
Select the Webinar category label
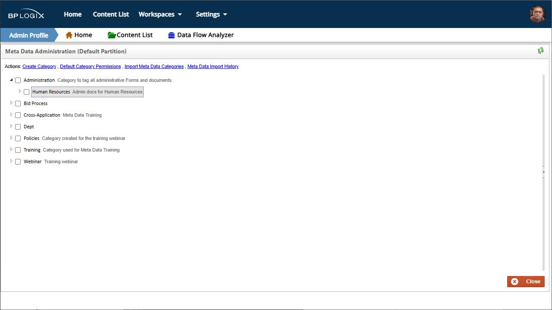click(x=32, y=161)
